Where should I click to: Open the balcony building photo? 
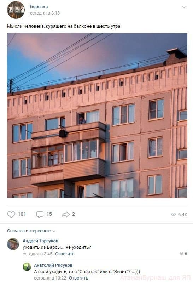point(97,115)
